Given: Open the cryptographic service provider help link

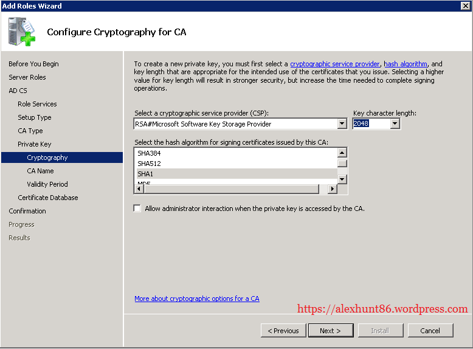Looking at the screenshot, I should coord(335,64).
